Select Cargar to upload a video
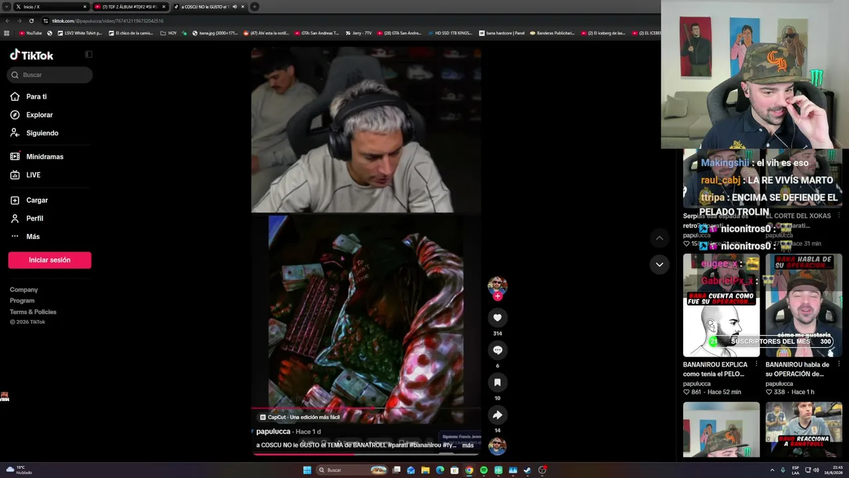This screenshot has width=849, height=478. (29, 200)
